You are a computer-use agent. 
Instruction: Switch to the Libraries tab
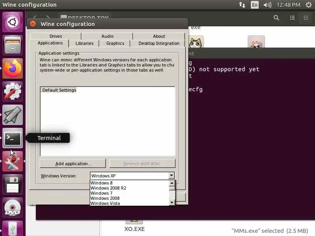pos(84,43)
